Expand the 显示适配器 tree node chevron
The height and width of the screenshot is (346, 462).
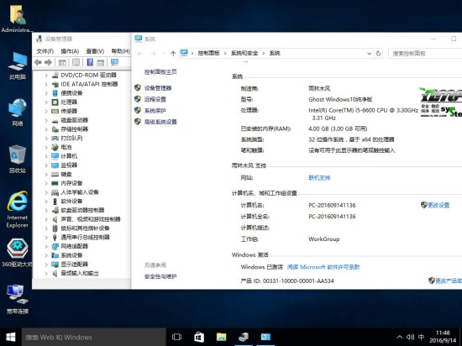coord(46,265)
